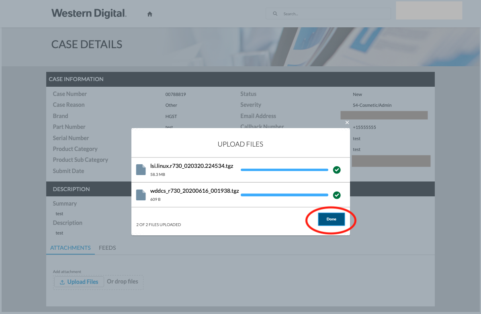Click the case number 00788819
Screen dimensions: 481x314
click(x=176, y=95)
